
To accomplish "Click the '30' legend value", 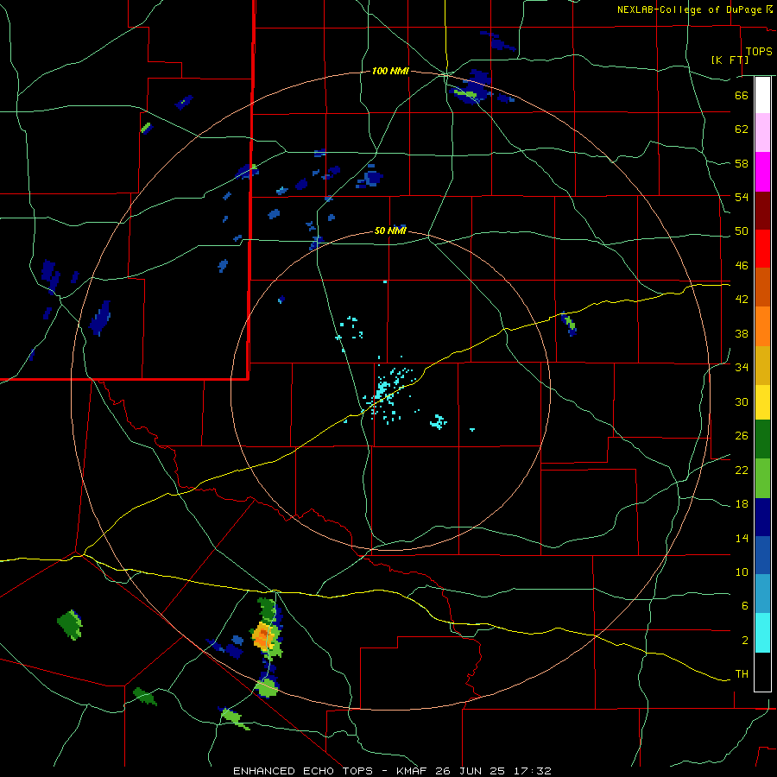I will [x=742, y=401].
